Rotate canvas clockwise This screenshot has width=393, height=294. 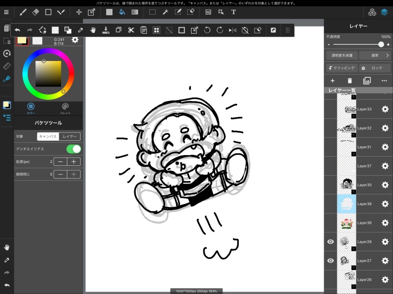pyautogui.click(x=220, y=30)
